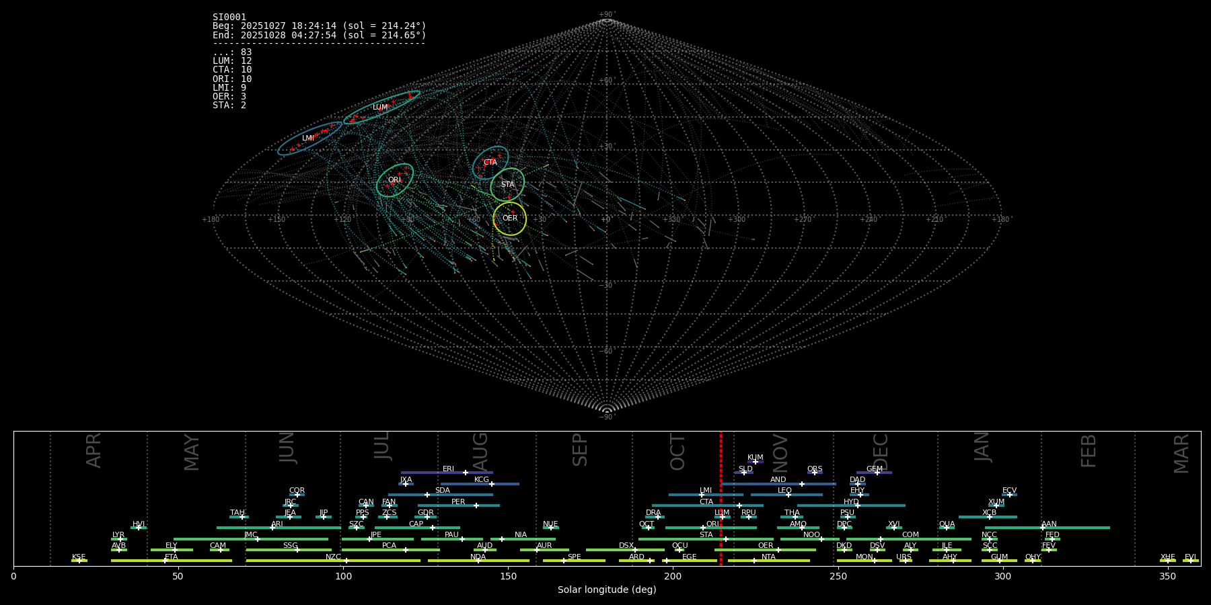Image resolution: width=1211 pixels, height=605 pixels.
Task: Click the AAN shower label in timeline
Action: (x=1049, y=524)
